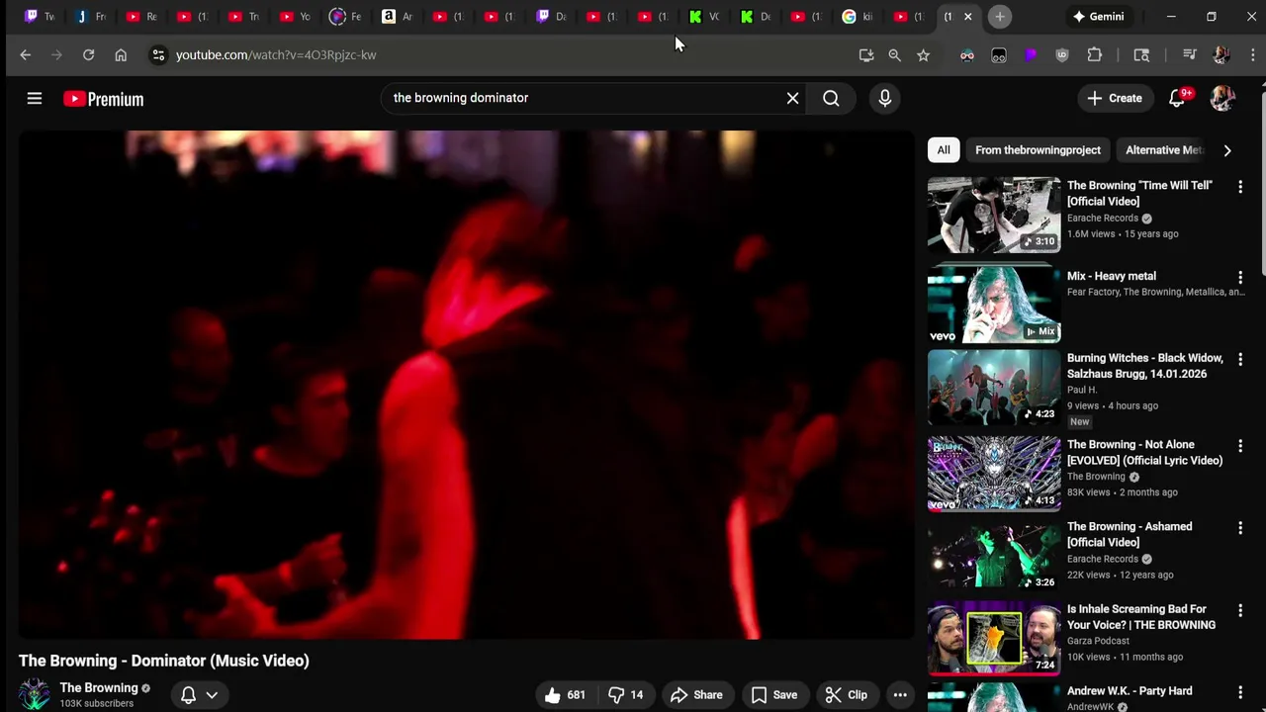
Task: Open 'Is Inhale Screaming Bad' video title
Action: [1141, 617]
